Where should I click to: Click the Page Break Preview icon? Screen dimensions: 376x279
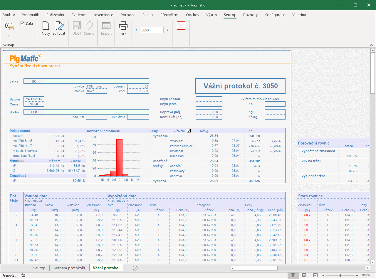point(316,275)
